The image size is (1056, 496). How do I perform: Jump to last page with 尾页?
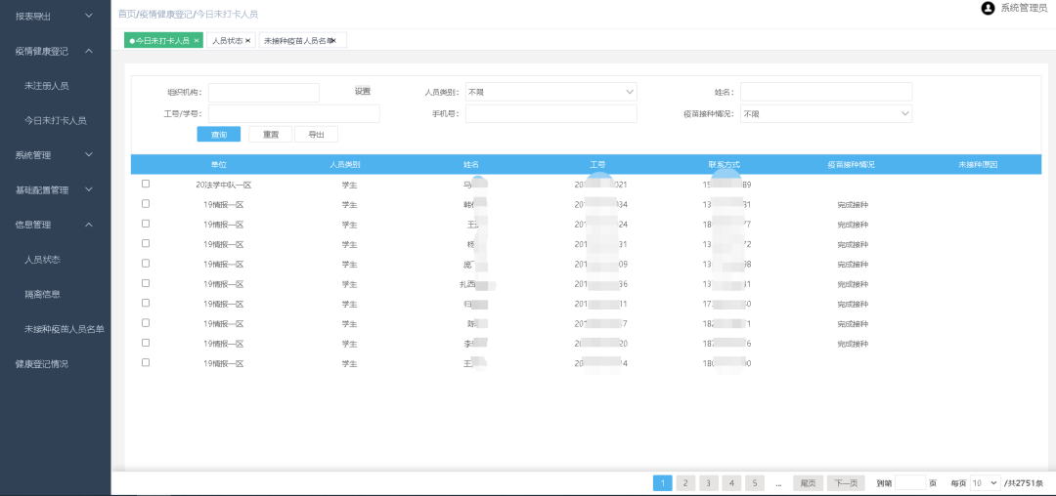[809, 482]
